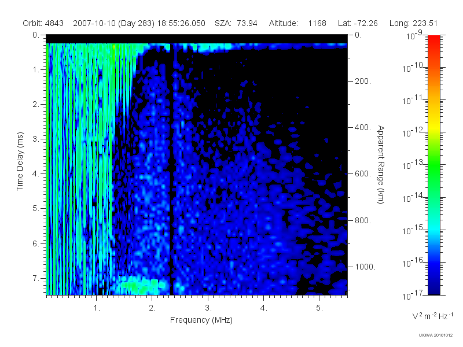The image size is (463, 347).
Task: Click the '200.' apparent range tick label
Action: click(x=363, y=81)
